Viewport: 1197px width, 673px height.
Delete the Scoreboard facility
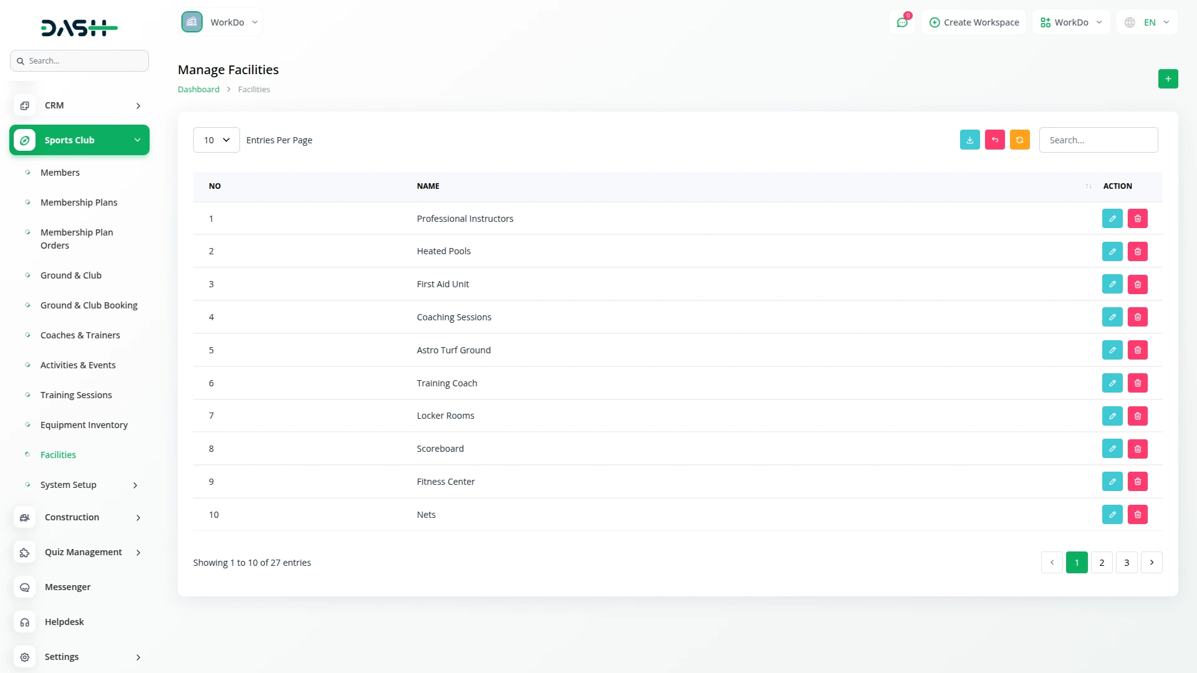[x=1137, y=449]
